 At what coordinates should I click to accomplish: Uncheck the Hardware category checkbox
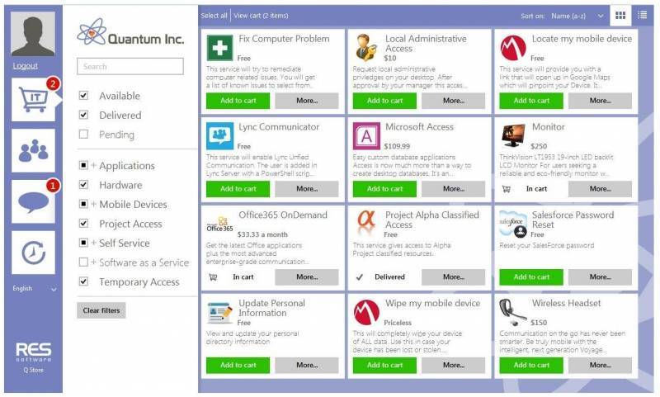[84, 184]
